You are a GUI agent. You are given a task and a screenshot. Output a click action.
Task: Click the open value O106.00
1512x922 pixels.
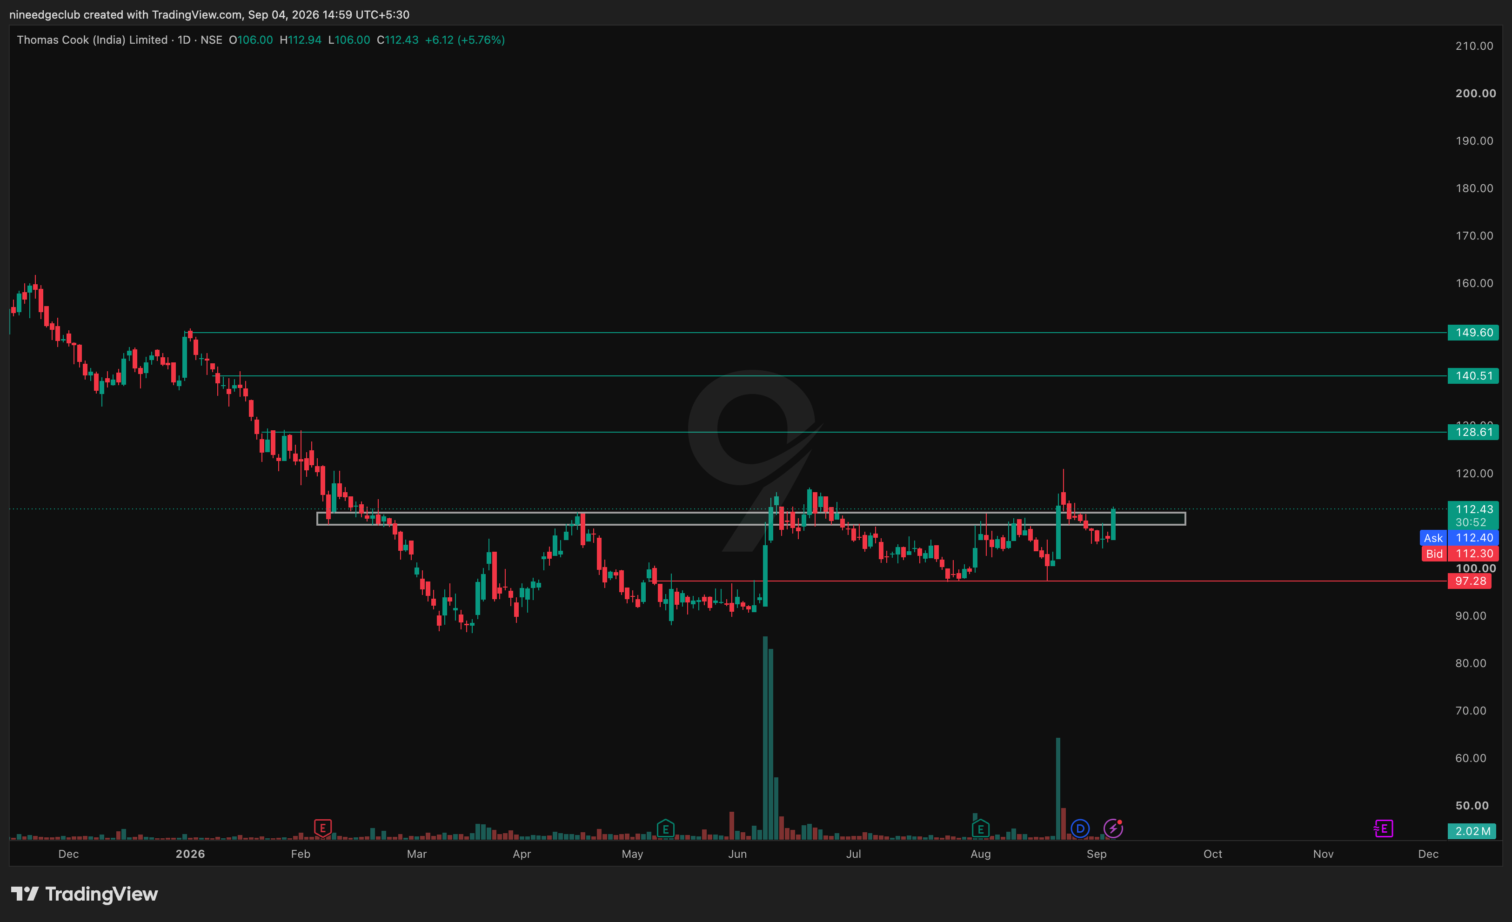(x=251, y=40)
